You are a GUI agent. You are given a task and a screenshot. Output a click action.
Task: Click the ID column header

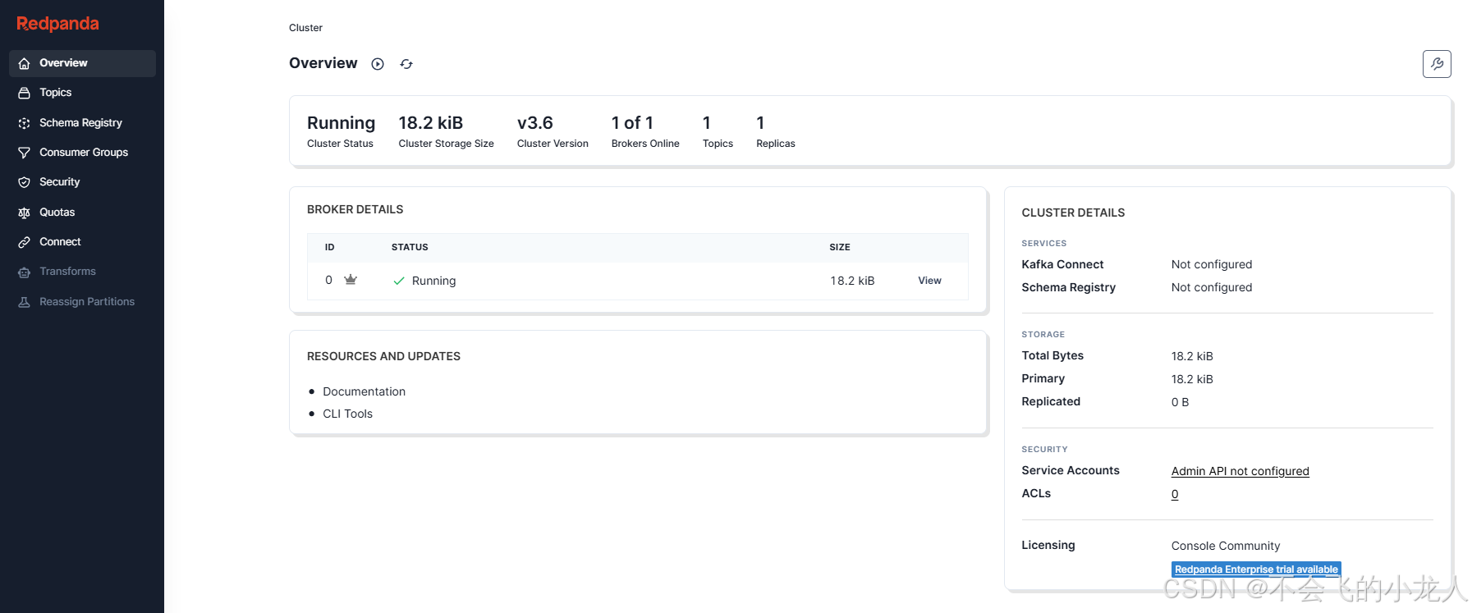pos(329,247)
